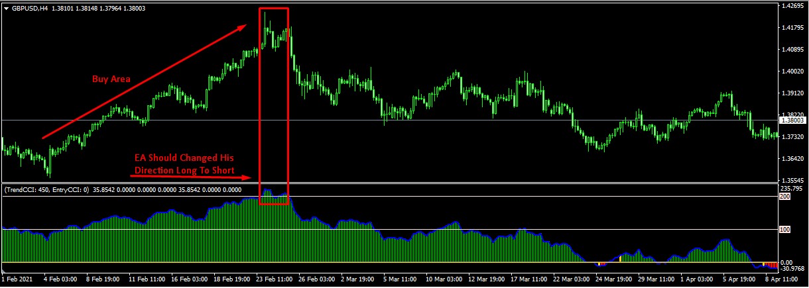809x288 pixels.
Task: Click the 235.795 indicator scale value
Action: 791,188
